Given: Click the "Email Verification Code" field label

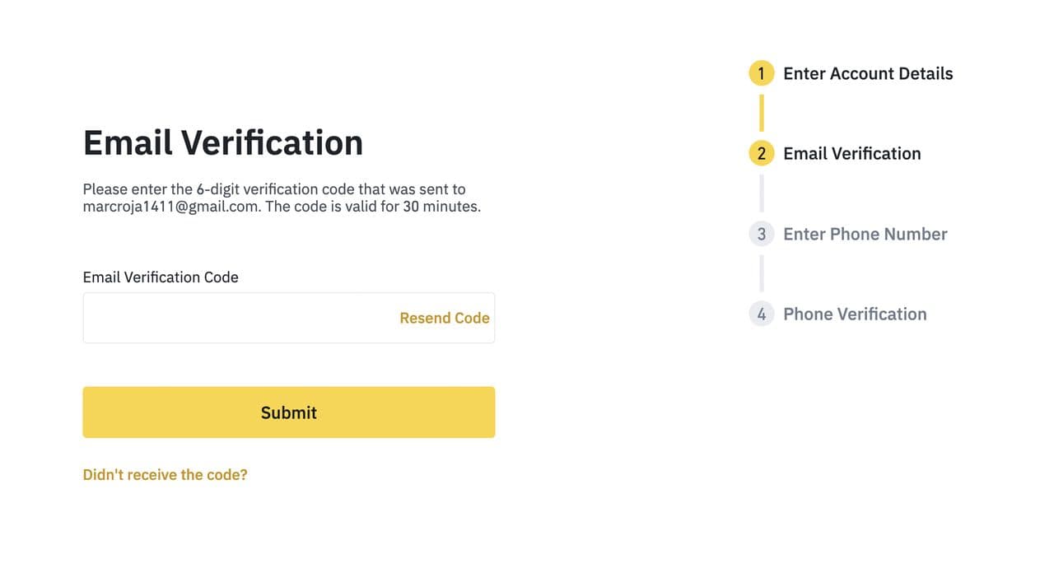Looking at the screenshot, I should [x=161, y=277].
